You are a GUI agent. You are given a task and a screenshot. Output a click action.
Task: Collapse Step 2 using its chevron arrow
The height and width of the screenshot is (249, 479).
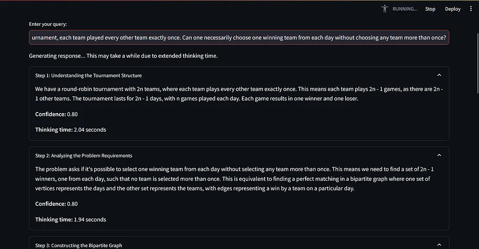click(x=439, y=155)
